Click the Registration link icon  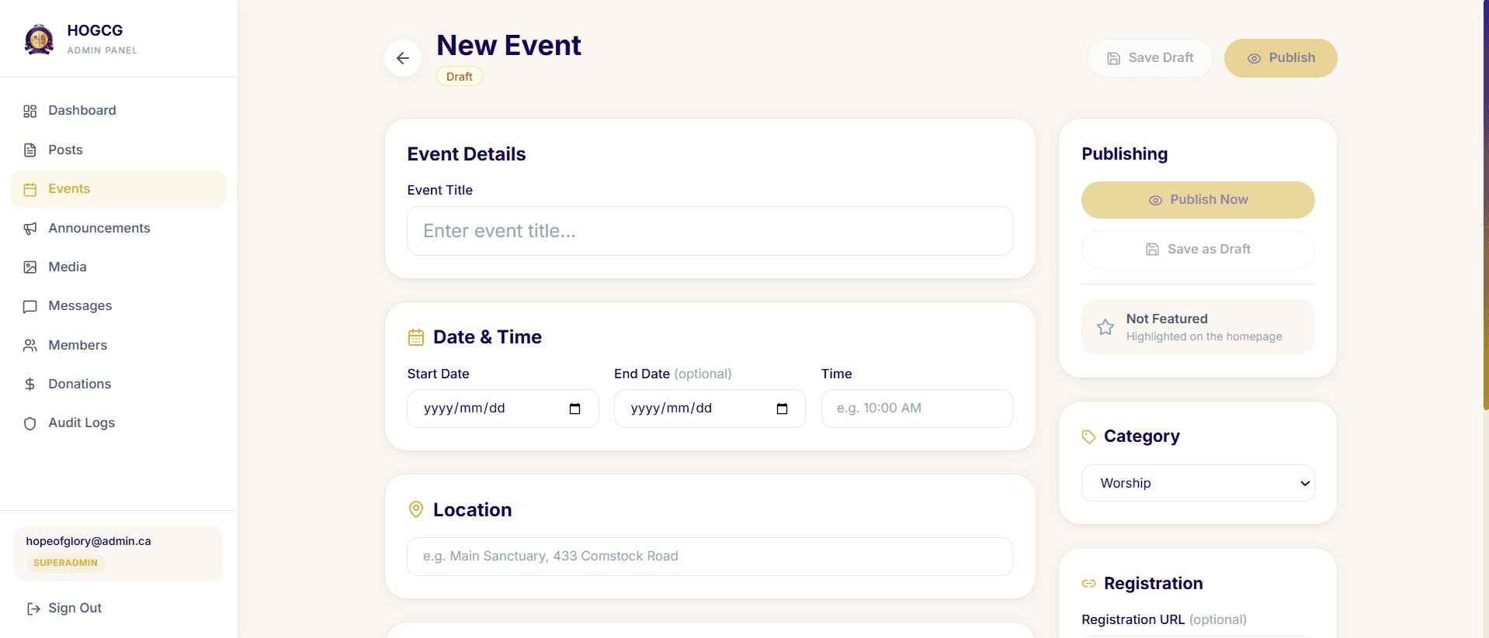click(x=1089, y=584)
